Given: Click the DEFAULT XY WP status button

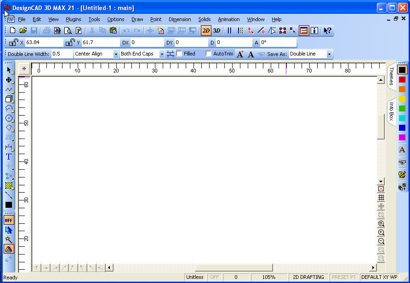Looking at the screenshot, I should point(379,277).
